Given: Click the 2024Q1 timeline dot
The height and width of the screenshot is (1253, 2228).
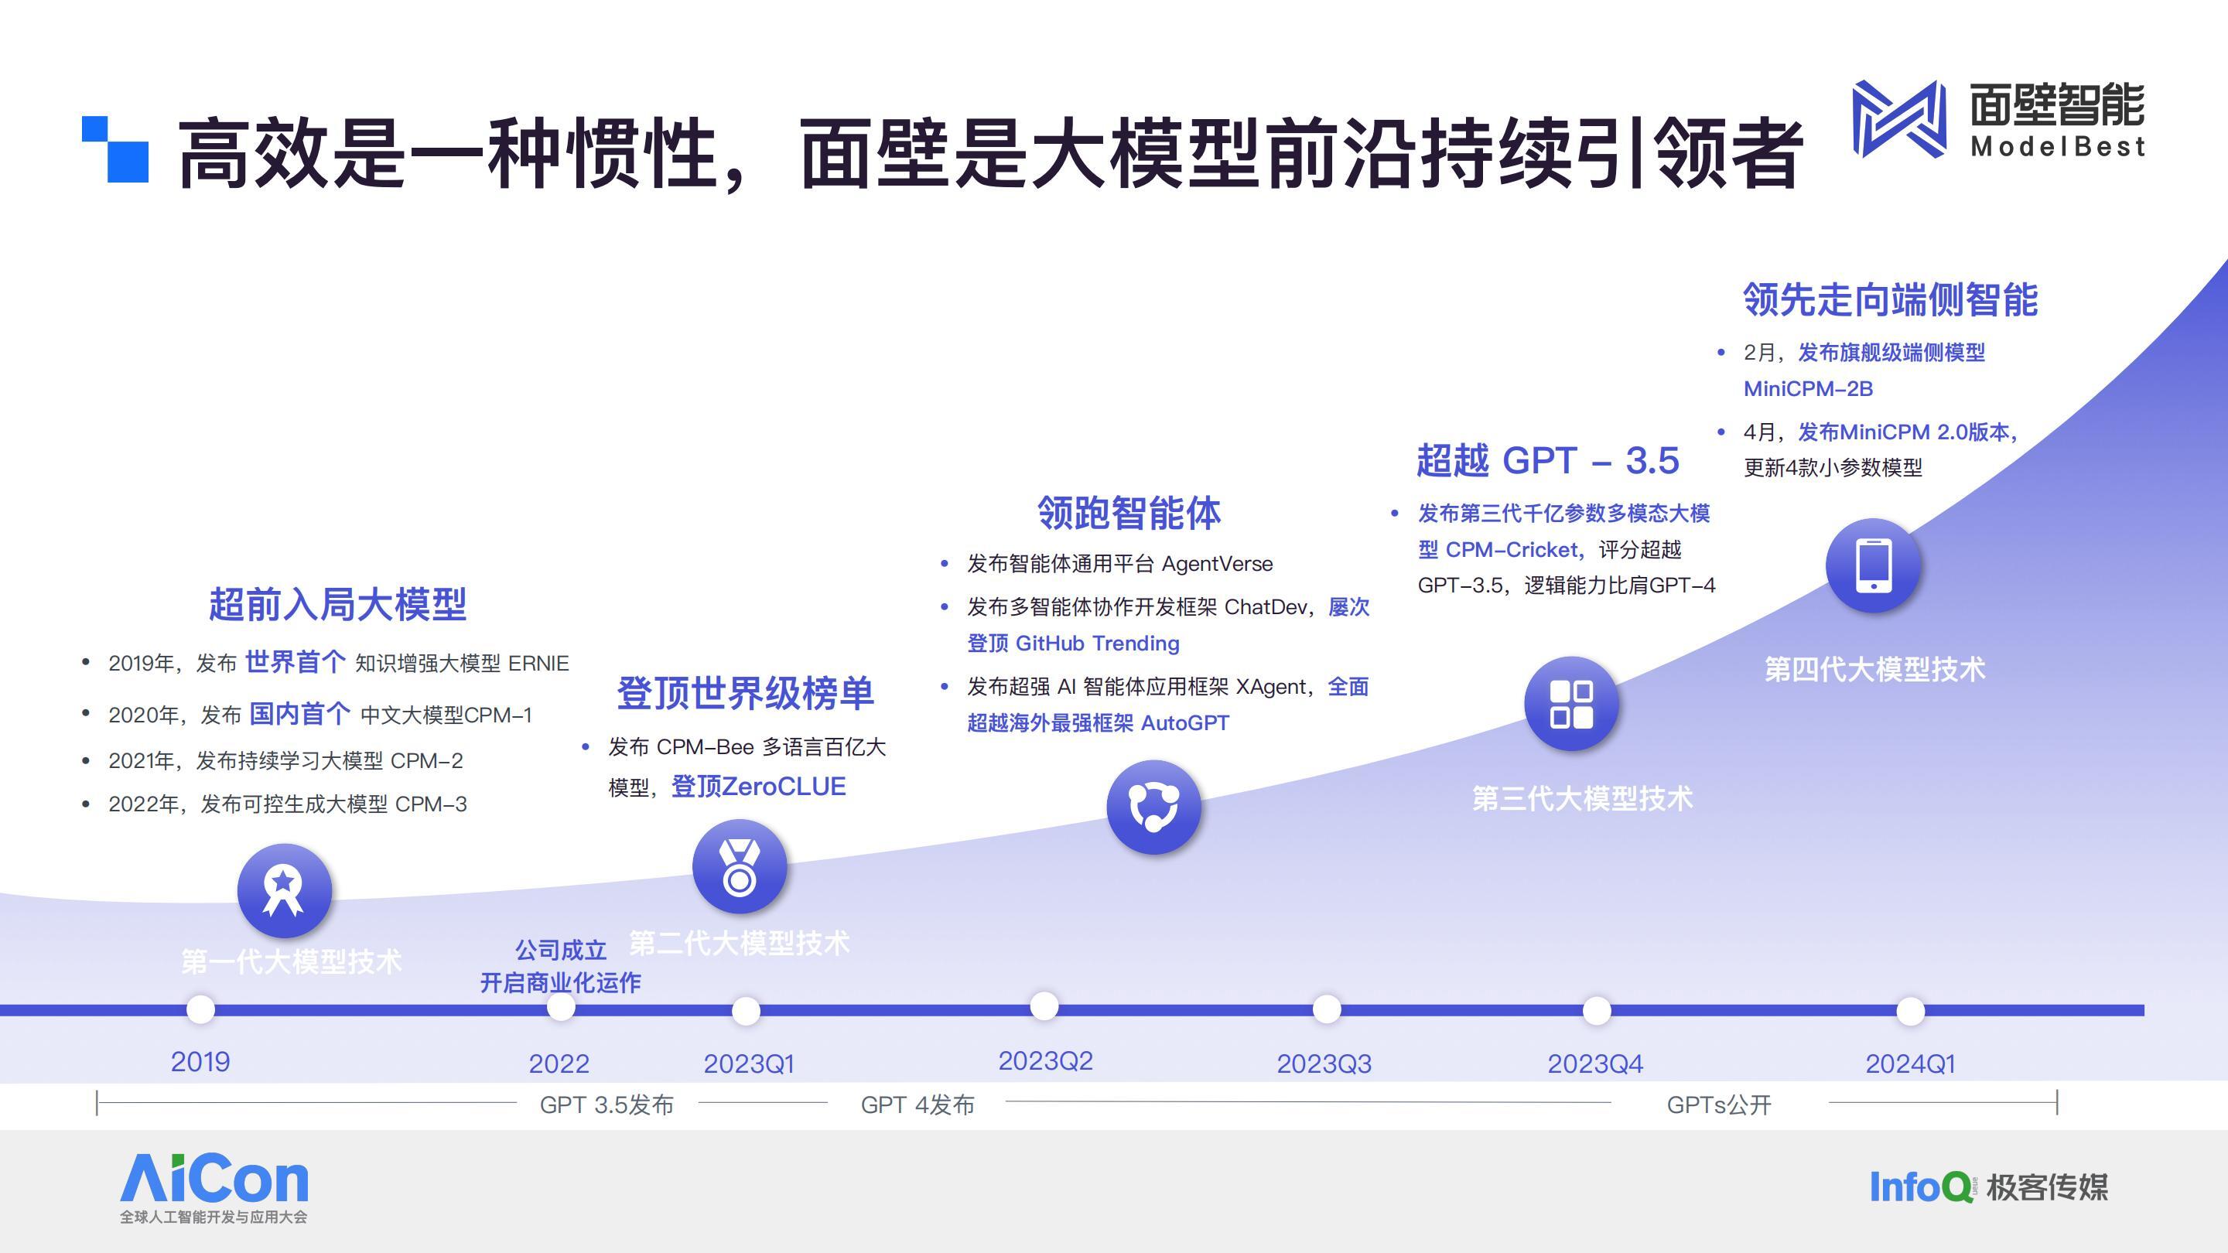Looking at the screenshot, I should click(x=1911, y=1010).
